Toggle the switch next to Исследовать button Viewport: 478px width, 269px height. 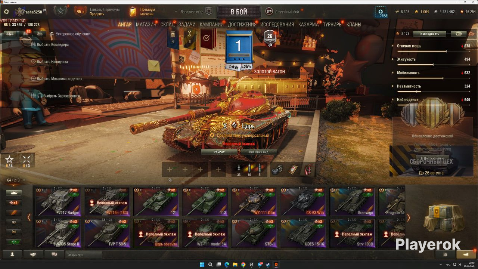click(x=459, y=34)
